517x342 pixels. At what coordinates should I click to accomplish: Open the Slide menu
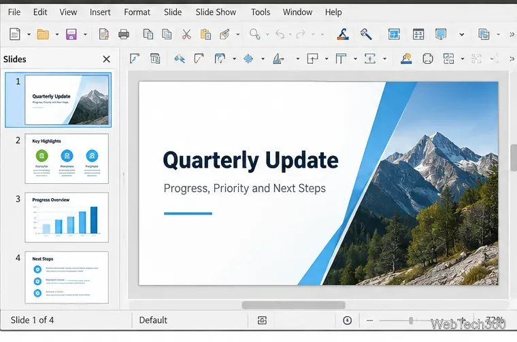tap(173, 12)
